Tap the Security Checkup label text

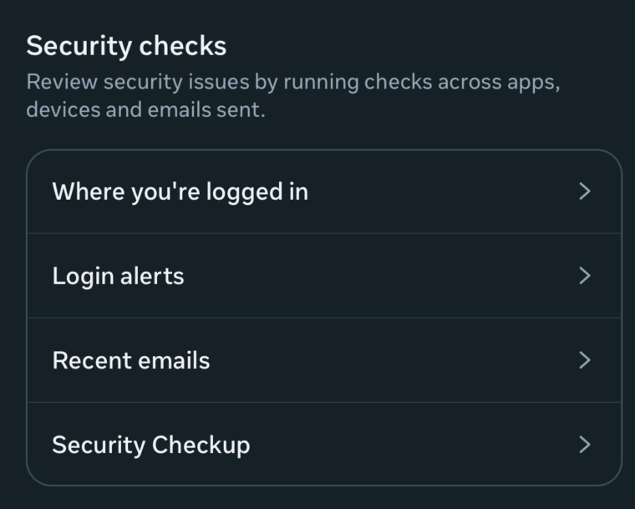[x=150, y=445]
